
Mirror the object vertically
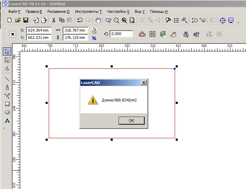coord(197,34)
